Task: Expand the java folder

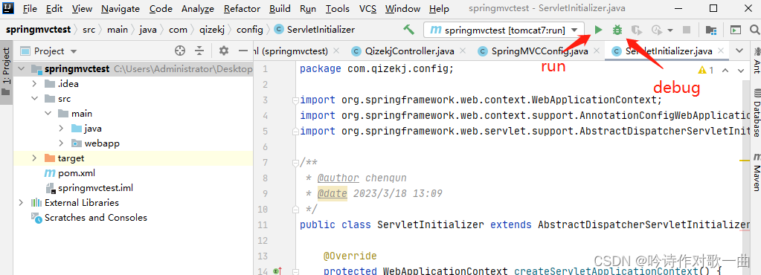Action: 61,129
